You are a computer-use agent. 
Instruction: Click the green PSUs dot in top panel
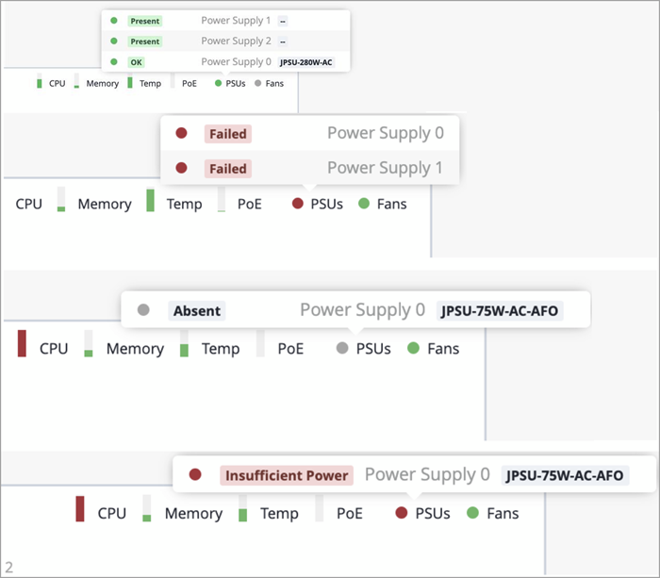pos(219,83)
